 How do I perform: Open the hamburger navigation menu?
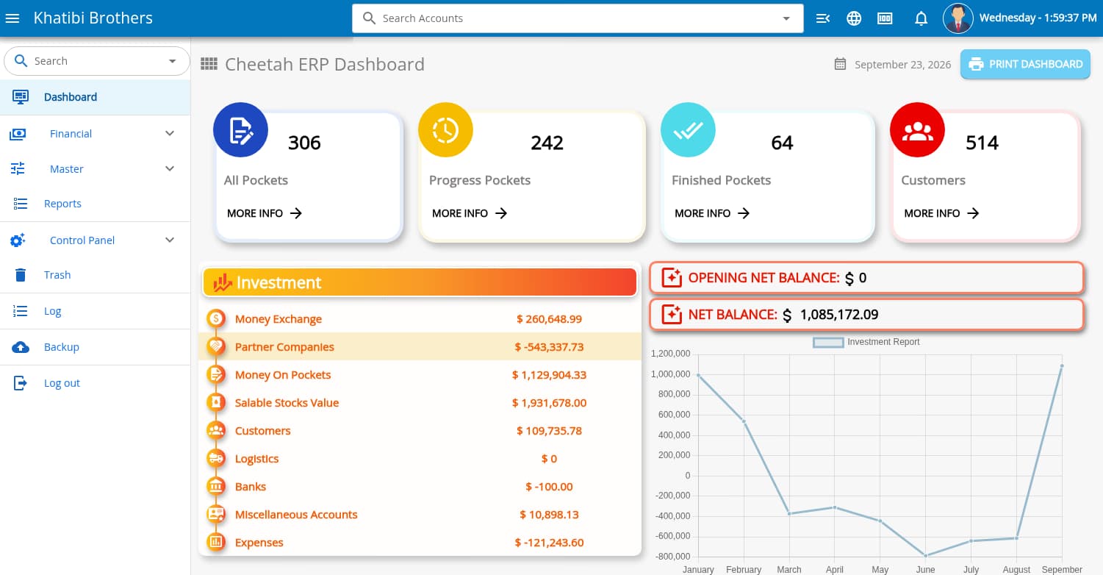12,18
